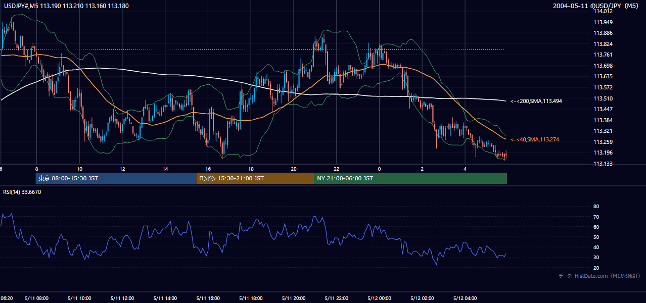
Task: Click the hour label 0 under price chart
Action: 380,169
